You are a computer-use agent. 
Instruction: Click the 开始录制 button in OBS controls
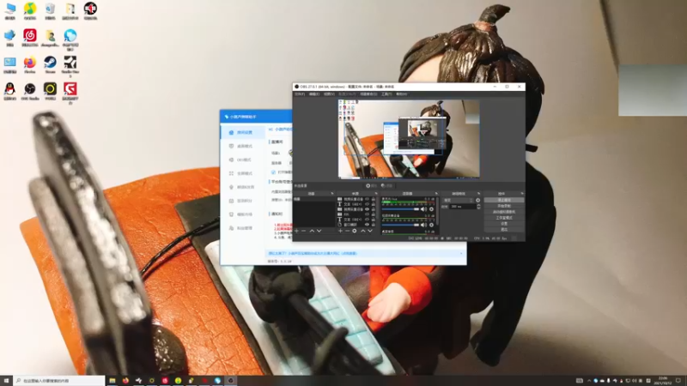(x=504, y=206)
